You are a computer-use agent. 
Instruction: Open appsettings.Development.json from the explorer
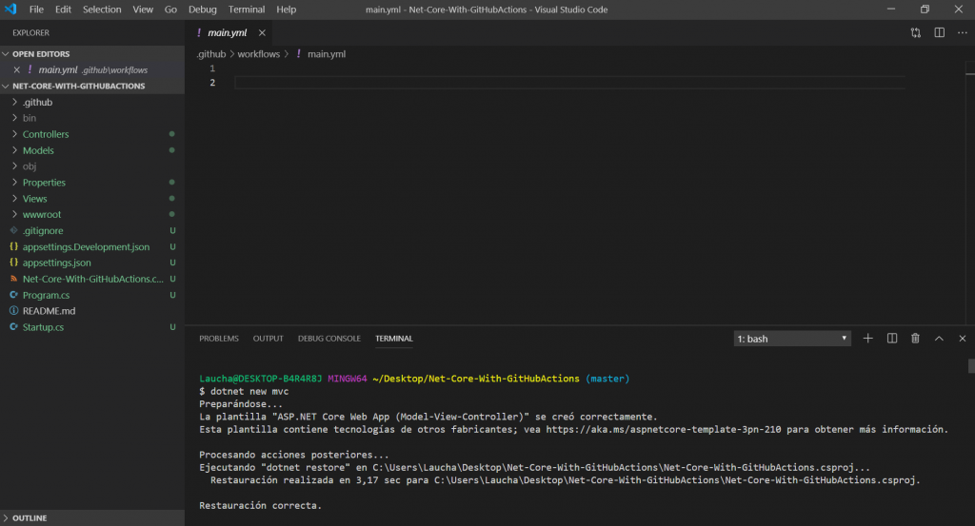86,246
